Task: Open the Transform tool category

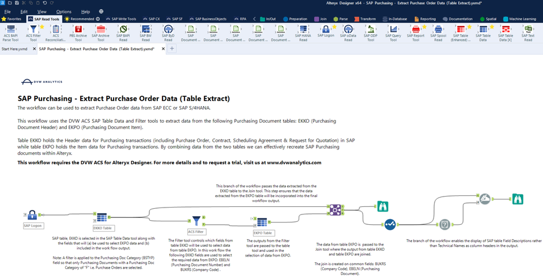Action: pos(365,19)
